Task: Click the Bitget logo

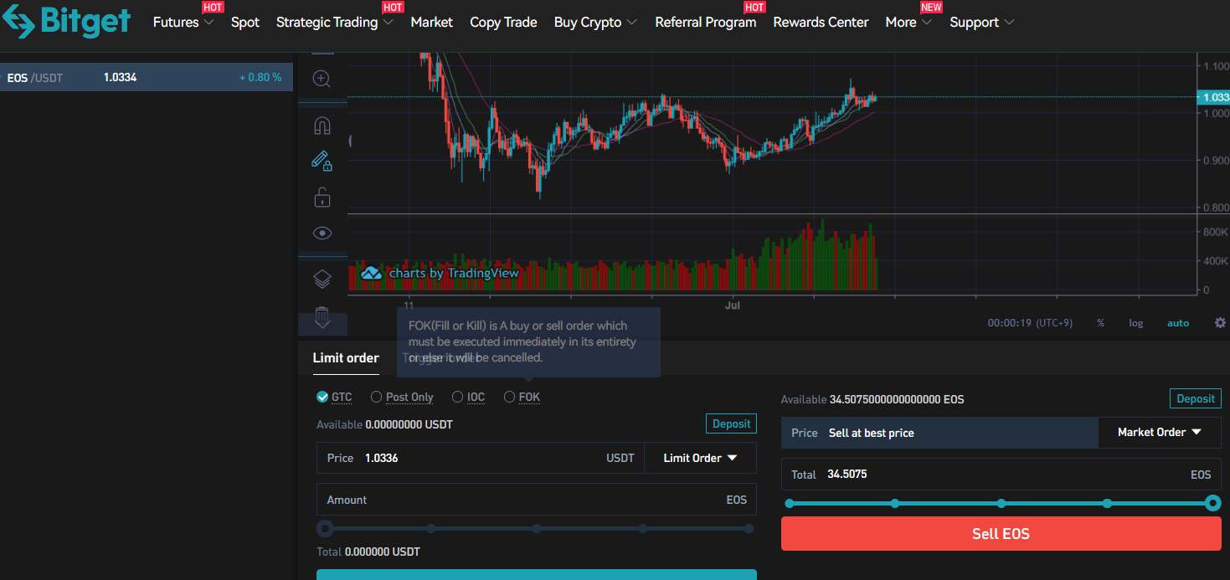Action: (66, 20)
